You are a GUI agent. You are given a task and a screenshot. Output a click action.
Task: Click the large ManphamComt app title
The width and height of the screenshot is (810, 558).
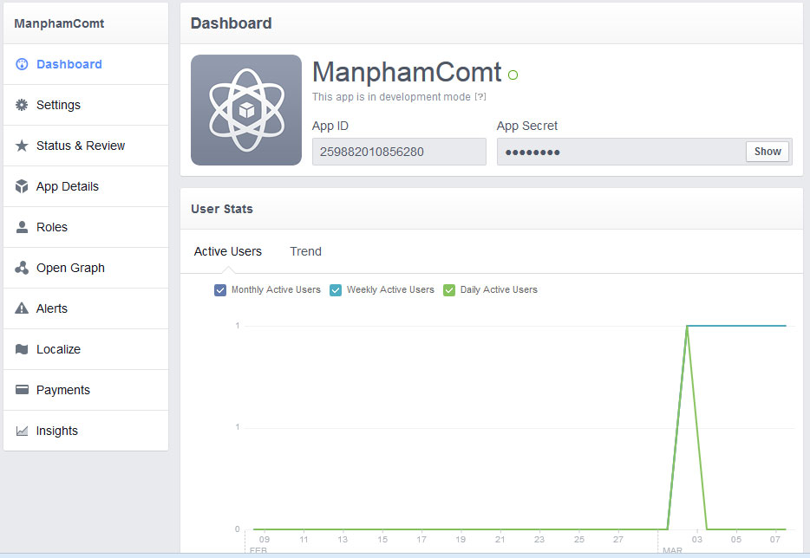(x=407, y=72)
